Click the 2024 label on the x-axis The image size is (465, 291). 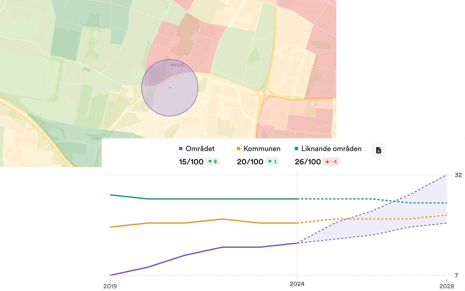(x=297, y=284)
